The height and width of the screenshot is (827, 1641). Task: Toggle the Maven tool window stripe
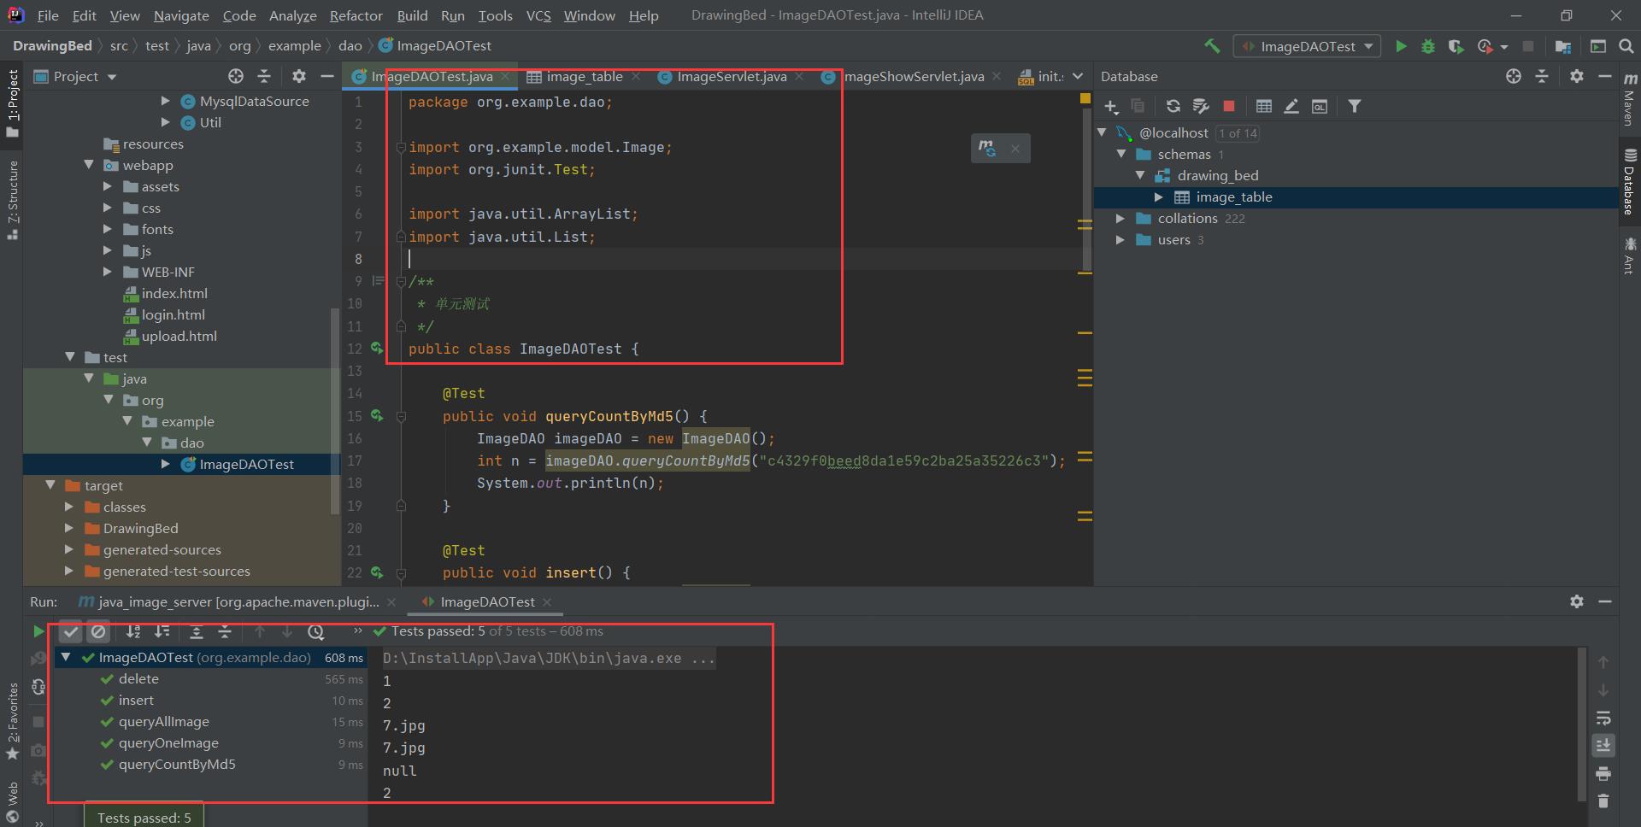[x=1629, y=99]
